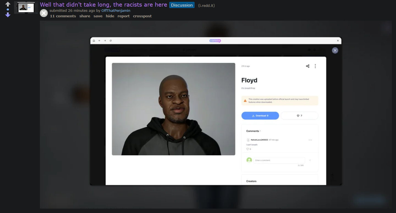Downvote the Reddit post
The width and height of the screenshot is (396, 213).
click(8, 15)
